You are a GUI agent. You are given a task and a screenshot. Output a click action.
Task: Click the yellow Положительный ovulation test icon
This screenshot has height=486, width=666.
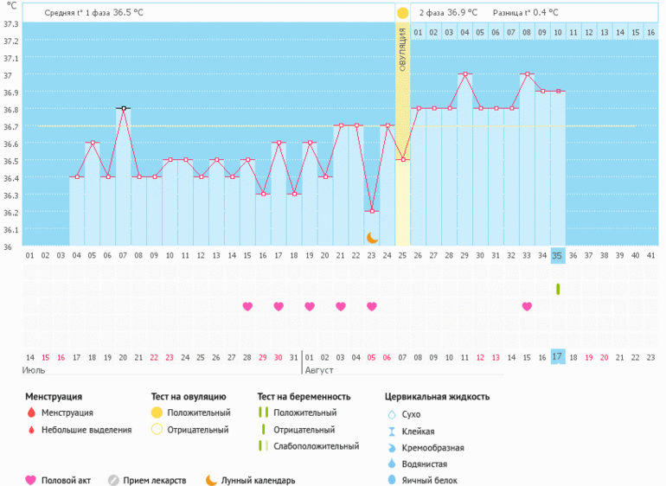tap(157, 412)
